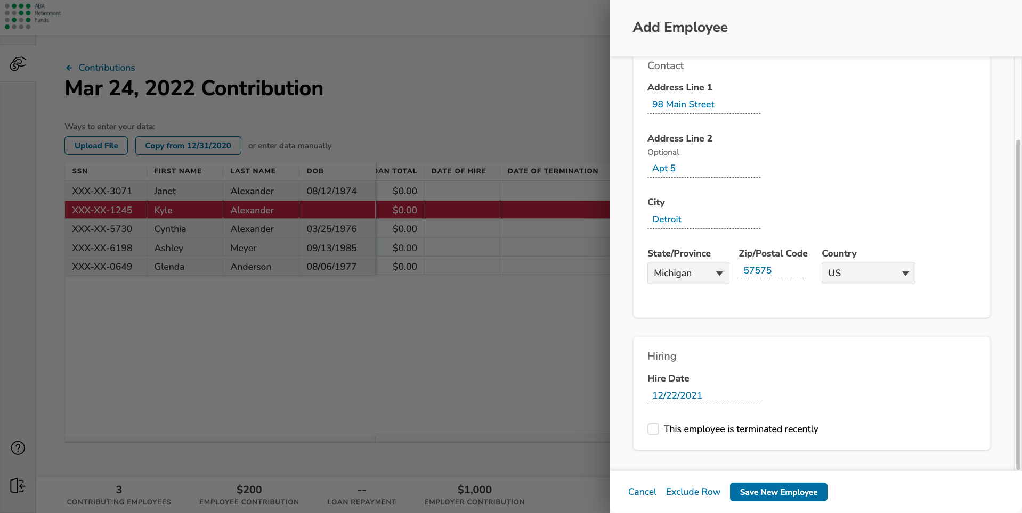Click the back arrow beside Contributions

[x=69, y=68]
